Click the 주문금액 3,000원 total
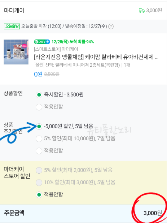 (153, 213)
